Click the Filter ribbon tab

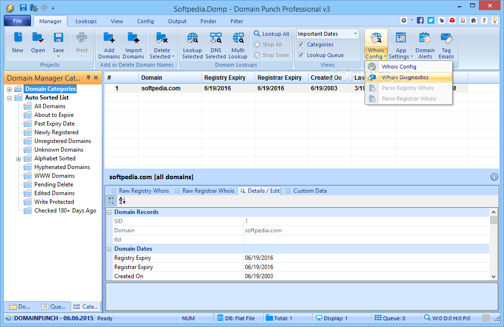pyautogui.click(x=237, y=21)
